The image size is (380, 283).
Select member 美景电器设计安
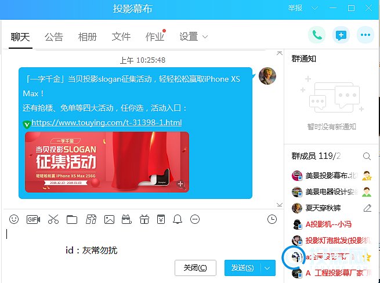(x=331, y=192)
